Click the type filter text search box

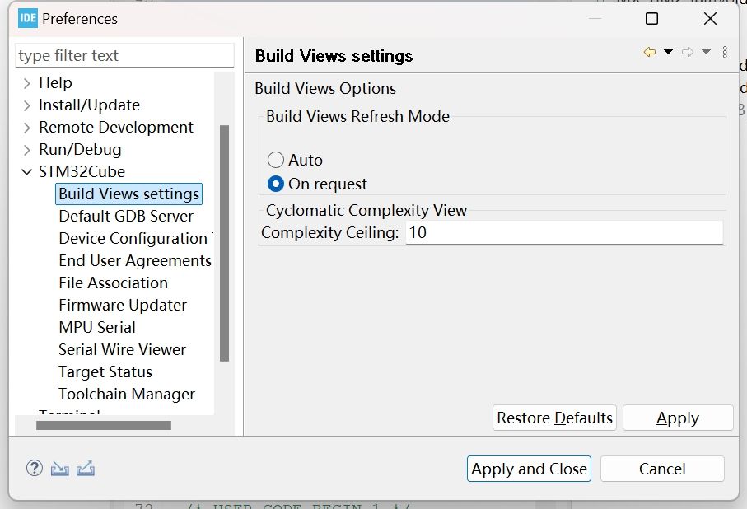tap(124, 56)
